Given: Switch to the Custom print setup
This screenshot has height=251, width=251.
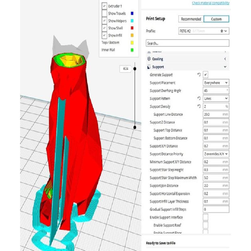Looking at the screenshot, I should tap(216, 19).
